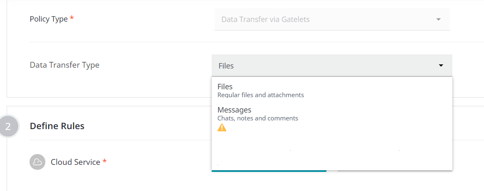Open the Data Transfer via Gatelets combo box
484x191 pixels.
pos(324,20)
